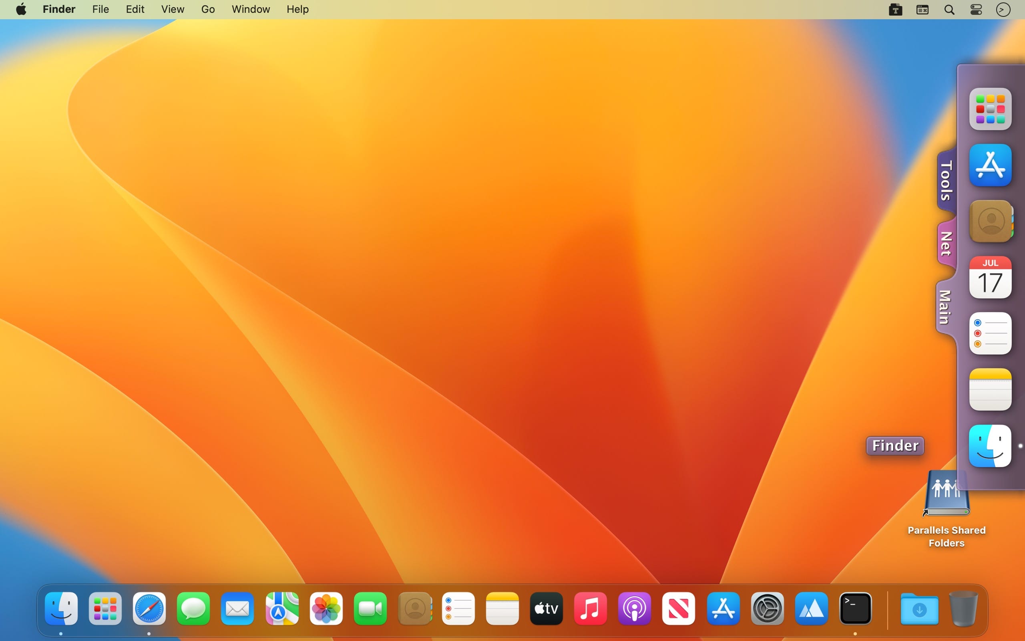1025x641 pixels.
Task: Open Mail from the Dock
Action: click(237, 609)
